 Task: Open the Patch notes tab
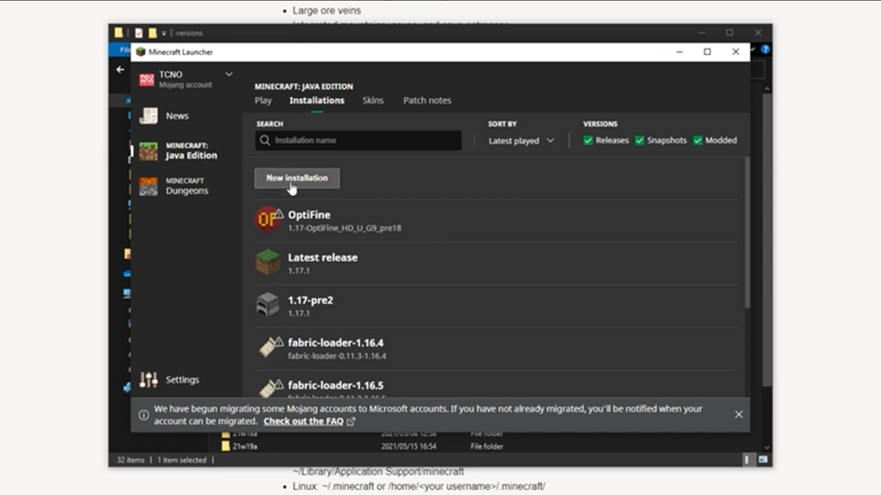427,100
